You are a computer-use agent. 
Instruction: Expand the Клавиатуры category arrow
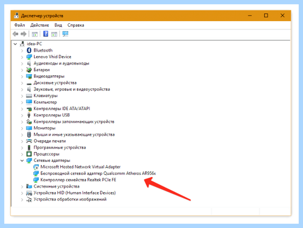click(22, 96)
